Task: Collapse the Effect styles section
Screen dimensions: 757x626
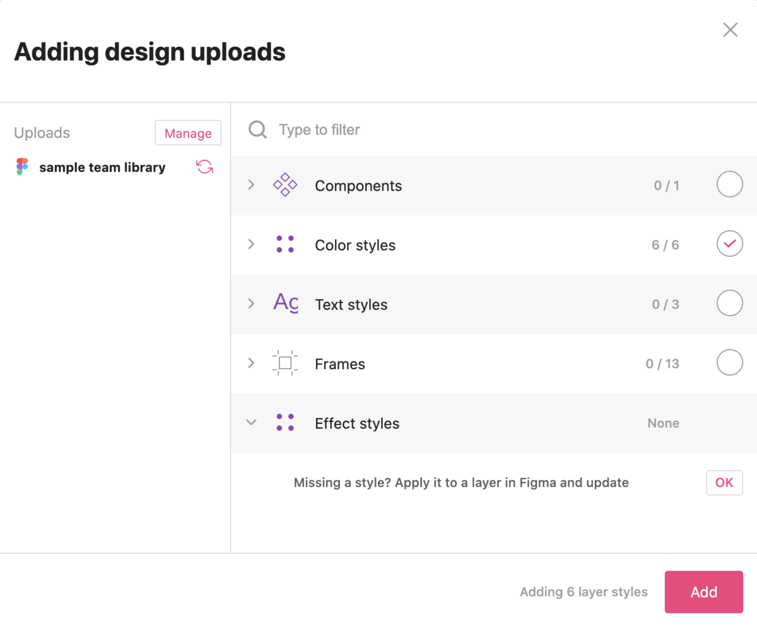Action: 251,423
